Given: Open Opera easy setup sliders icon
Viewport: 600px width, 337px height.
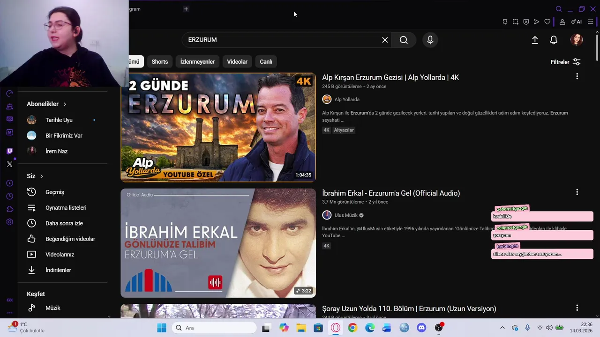Looking at the screenshot, I should pos(590,22).
